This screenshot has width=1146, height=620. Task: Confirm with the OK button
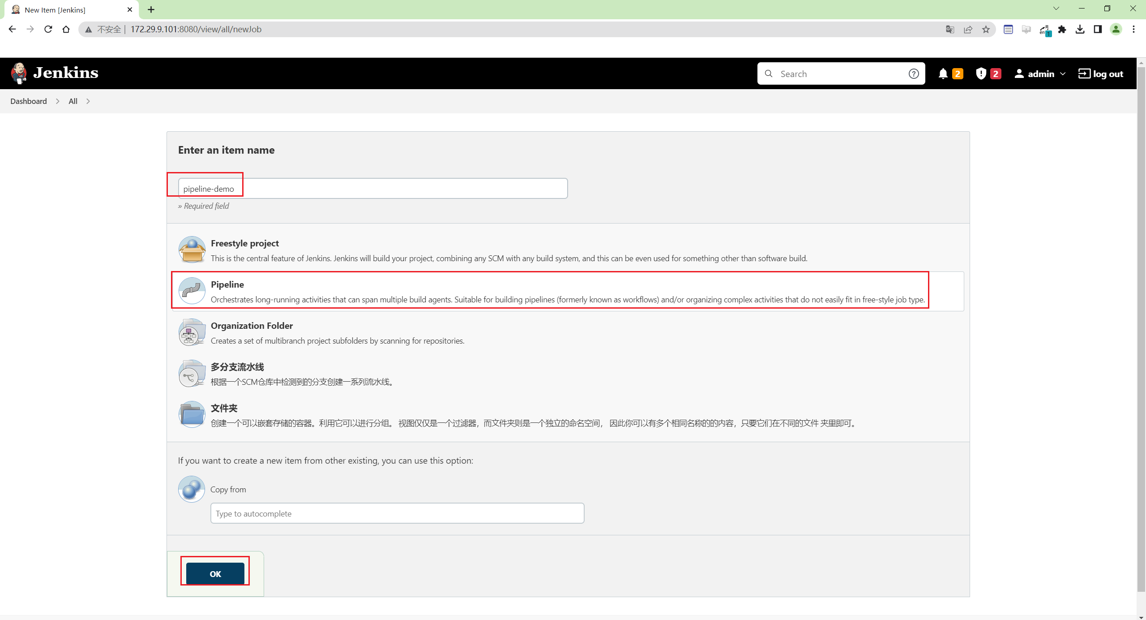215,574
